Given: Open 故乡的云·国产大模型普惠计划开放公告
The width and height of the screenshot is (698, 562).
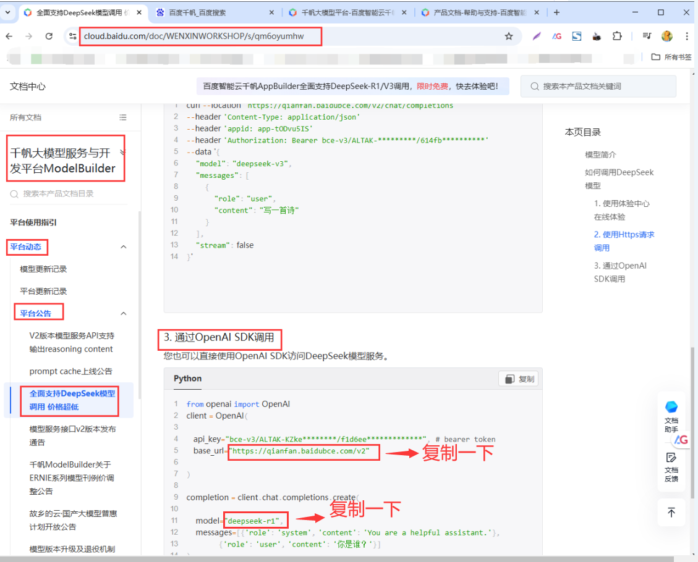Looking at the screenshot, I should pyautogui.click(x=74, y=520).
